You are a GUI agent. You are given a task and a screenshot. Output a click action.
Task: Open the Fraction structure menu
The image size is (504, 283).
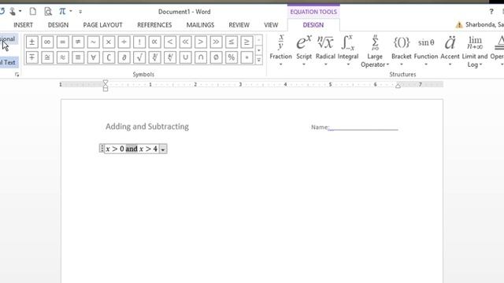tap(280, 50)
